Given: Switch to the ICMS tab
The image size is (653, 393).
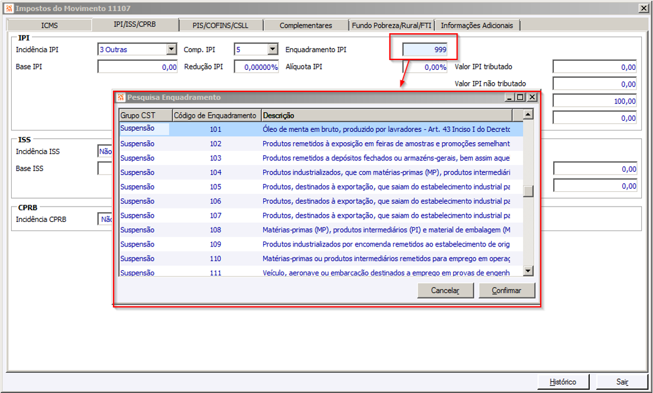Looking at the screenshot, I should (49, 25).
